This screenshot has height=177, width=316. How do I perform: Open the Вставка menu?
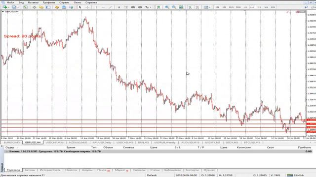pos(33,2)
